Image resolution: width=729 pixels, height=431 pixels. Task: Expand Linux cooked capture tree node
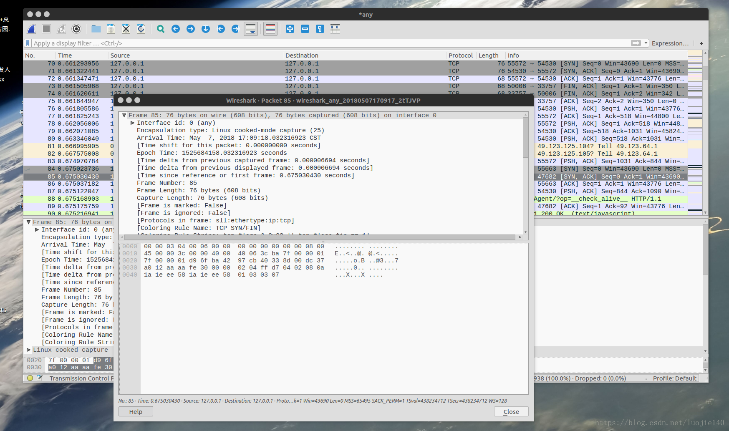coord(28,350)
